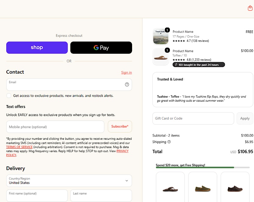Focus the Gift Card or Code field
Screen dimensions: 254x202
point(193,118)
